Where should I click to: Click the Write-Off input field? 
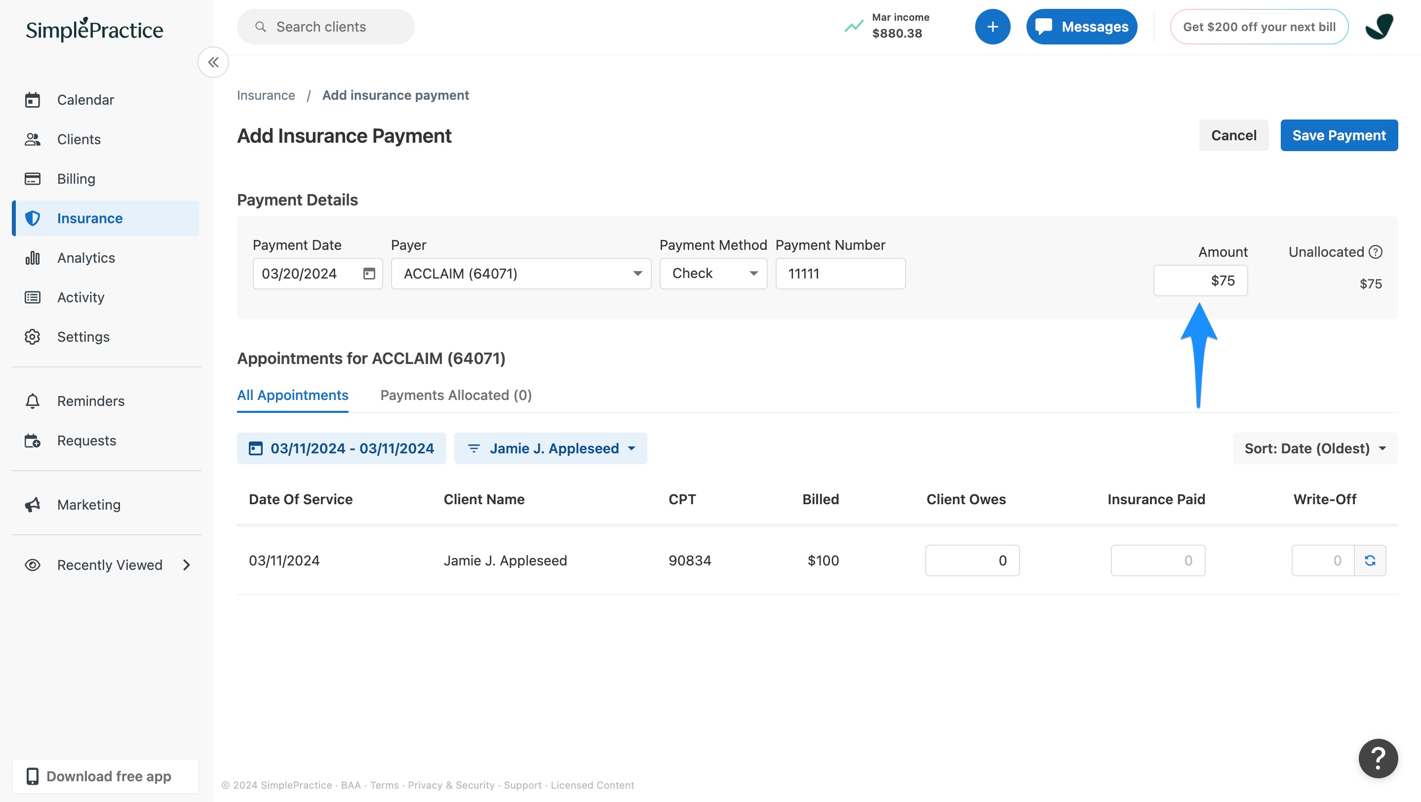(x=1323, y=561)
